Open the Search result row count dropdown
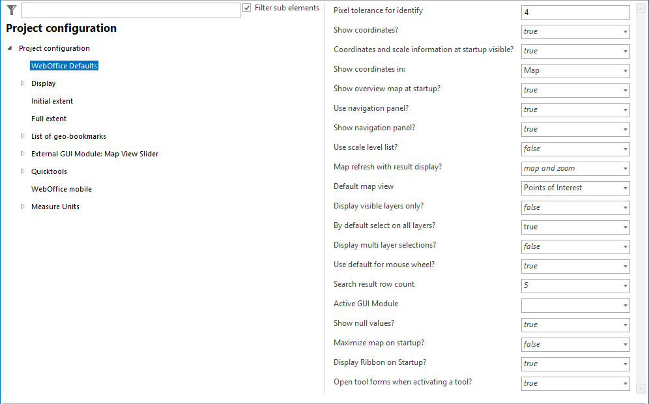This screenshot has width=649, height=404. tap(625, 285)
